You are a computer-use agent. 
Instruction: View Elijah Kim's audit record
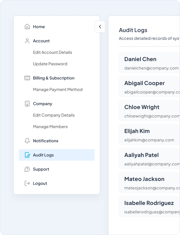(150, 135)
